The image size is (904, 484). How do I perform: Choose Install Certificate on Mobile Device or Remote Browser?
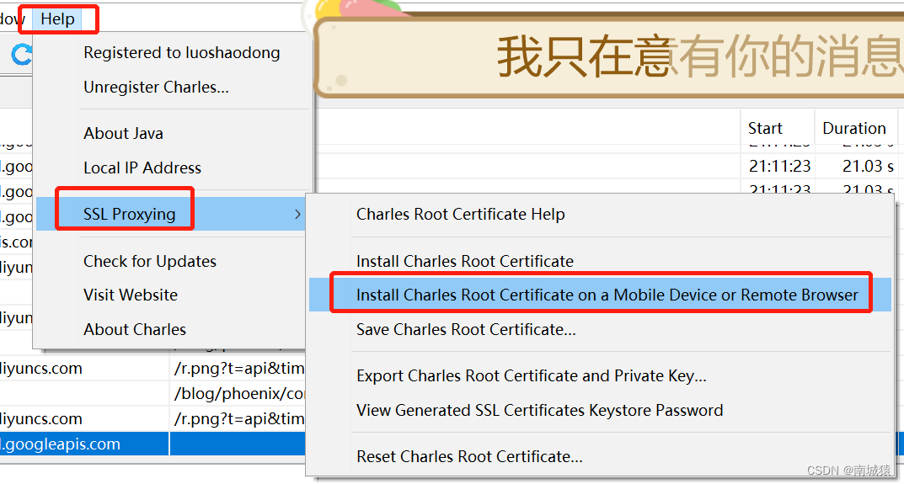[x=600, y=295]
